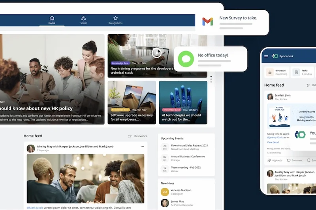316x210 pixels.
Task: Open the Tasks card clipboard icon
Action: pyautogui.click(x=296, y=72)
